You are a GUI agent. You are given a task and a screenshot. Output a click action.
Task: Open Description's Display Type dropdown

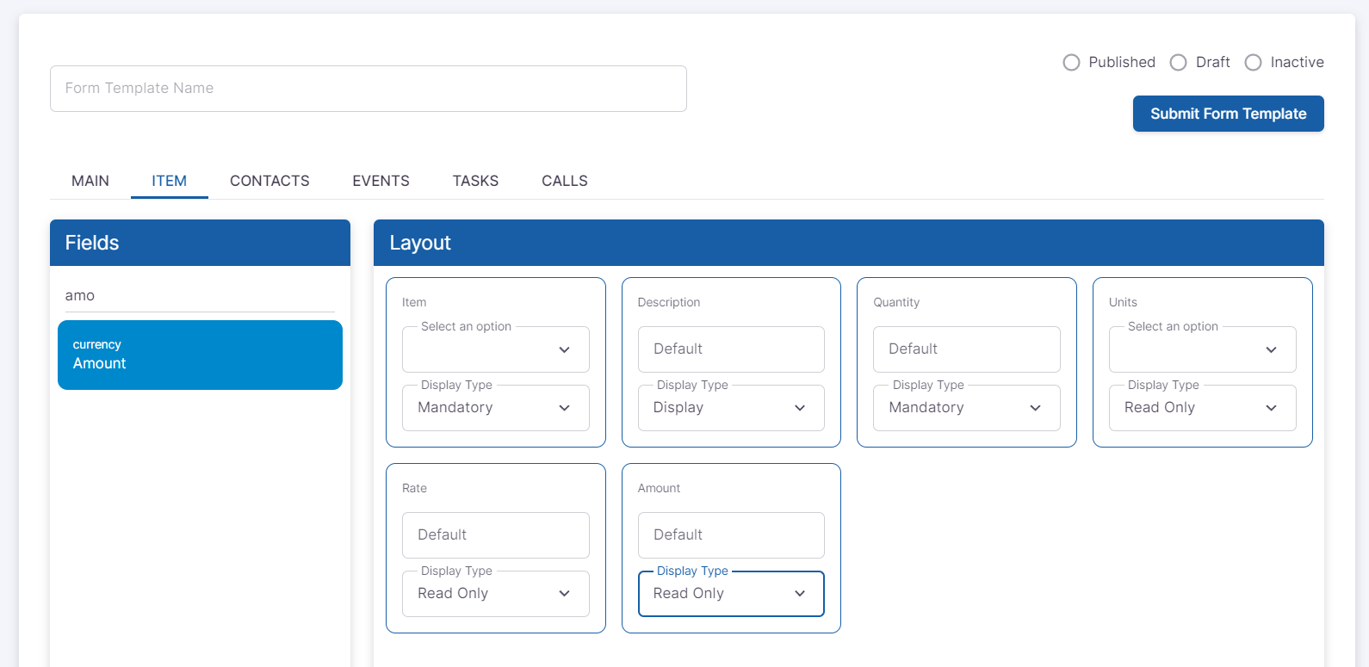tap(730, 408)
